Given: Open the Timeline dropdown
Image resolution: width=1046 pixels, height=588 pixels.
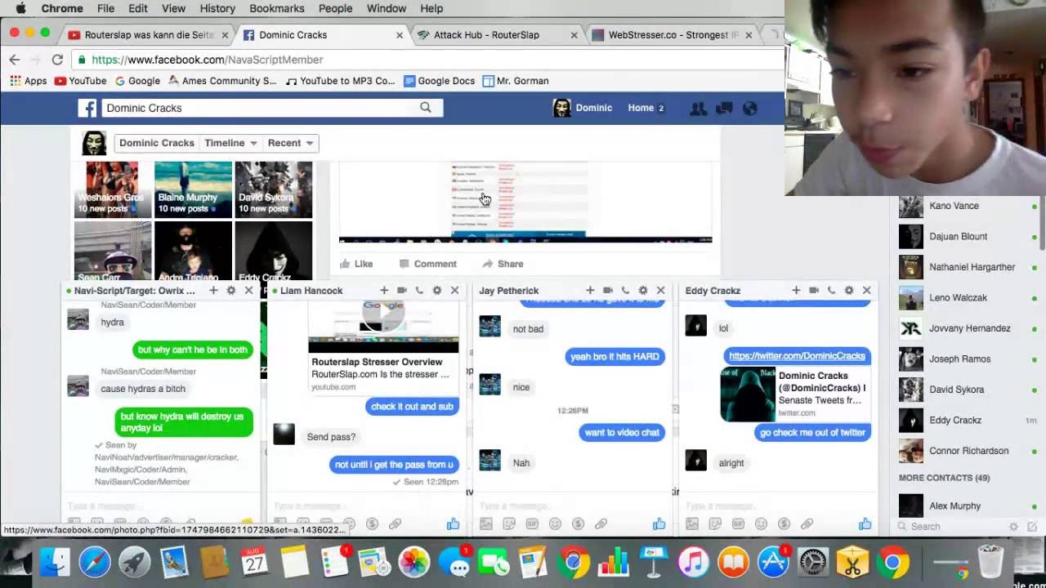Looking at the screenshot, I should click(x=230, y=143).
